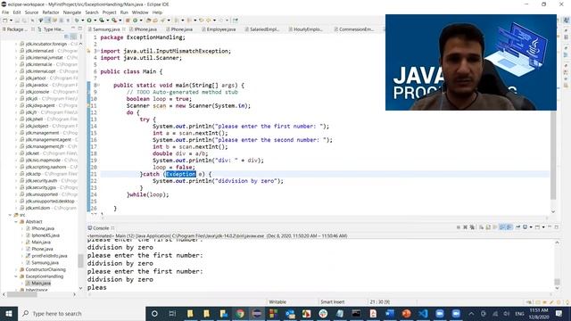Minimize the Console view

(550, 227)
